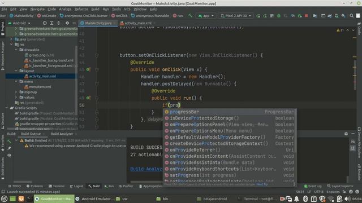The height and width of the screenshot is (203, 362).
Task: Open the Refactor menu
Action: 81,9
